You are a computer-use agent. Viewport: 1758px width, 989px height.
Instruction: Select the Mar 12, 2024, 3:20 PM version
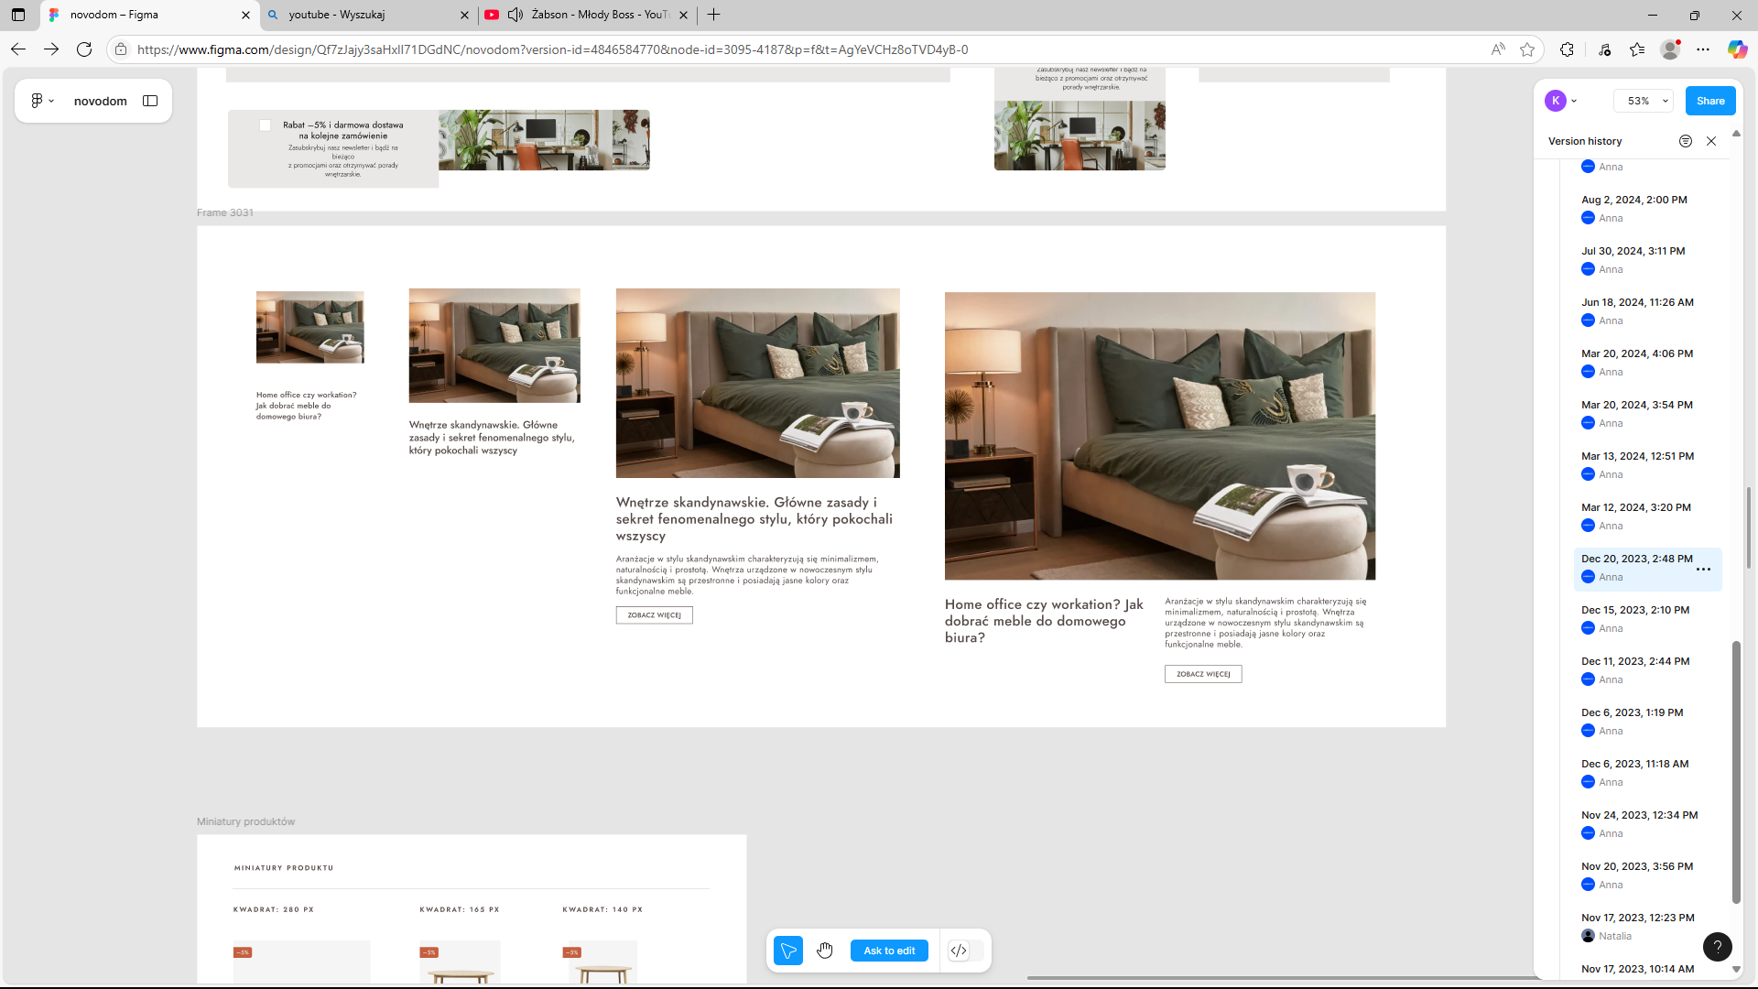1635,507
